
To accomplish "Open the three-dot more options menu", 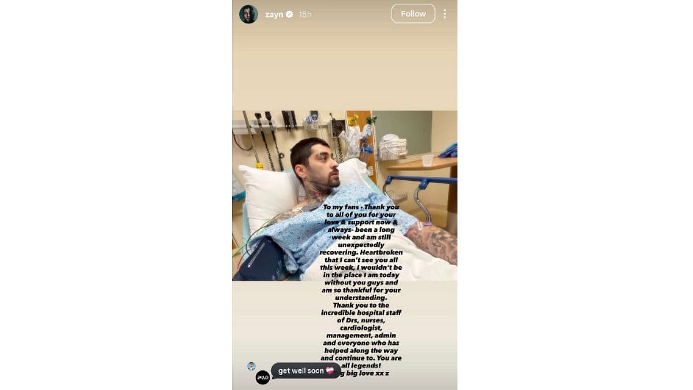I will pos(444,14).
